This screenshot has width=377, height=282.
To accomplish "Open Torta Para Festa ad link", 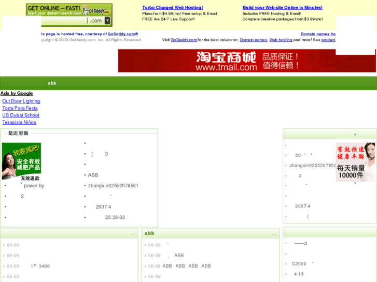I will point(20,108).
